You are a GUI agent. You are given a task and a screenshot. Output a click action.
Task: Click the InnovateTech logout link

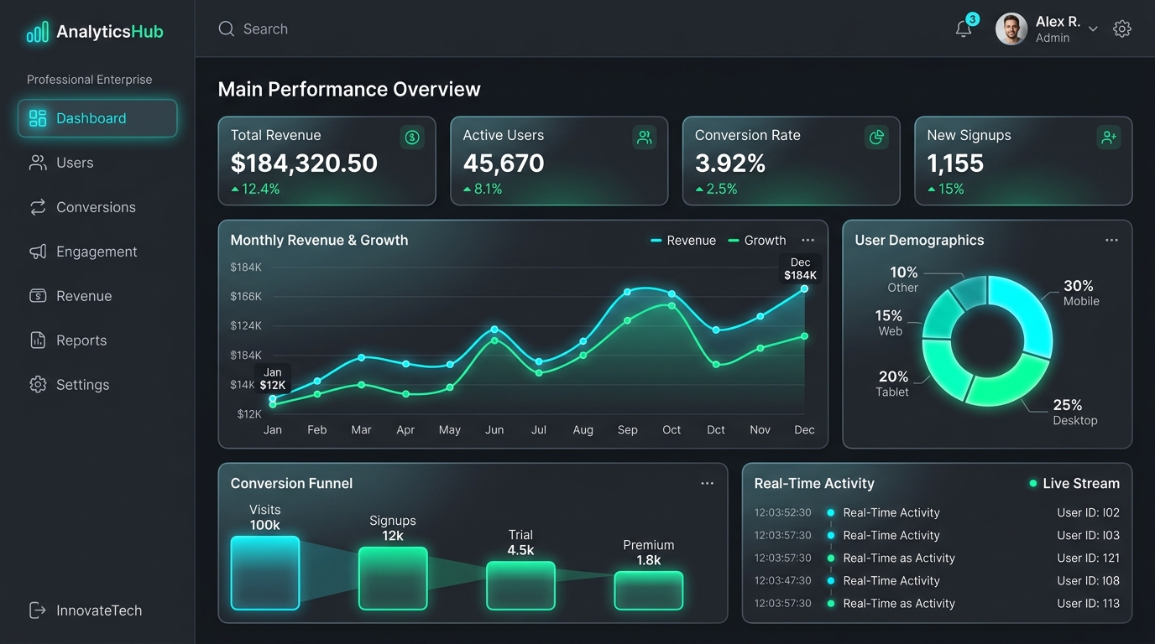[86, 610]
